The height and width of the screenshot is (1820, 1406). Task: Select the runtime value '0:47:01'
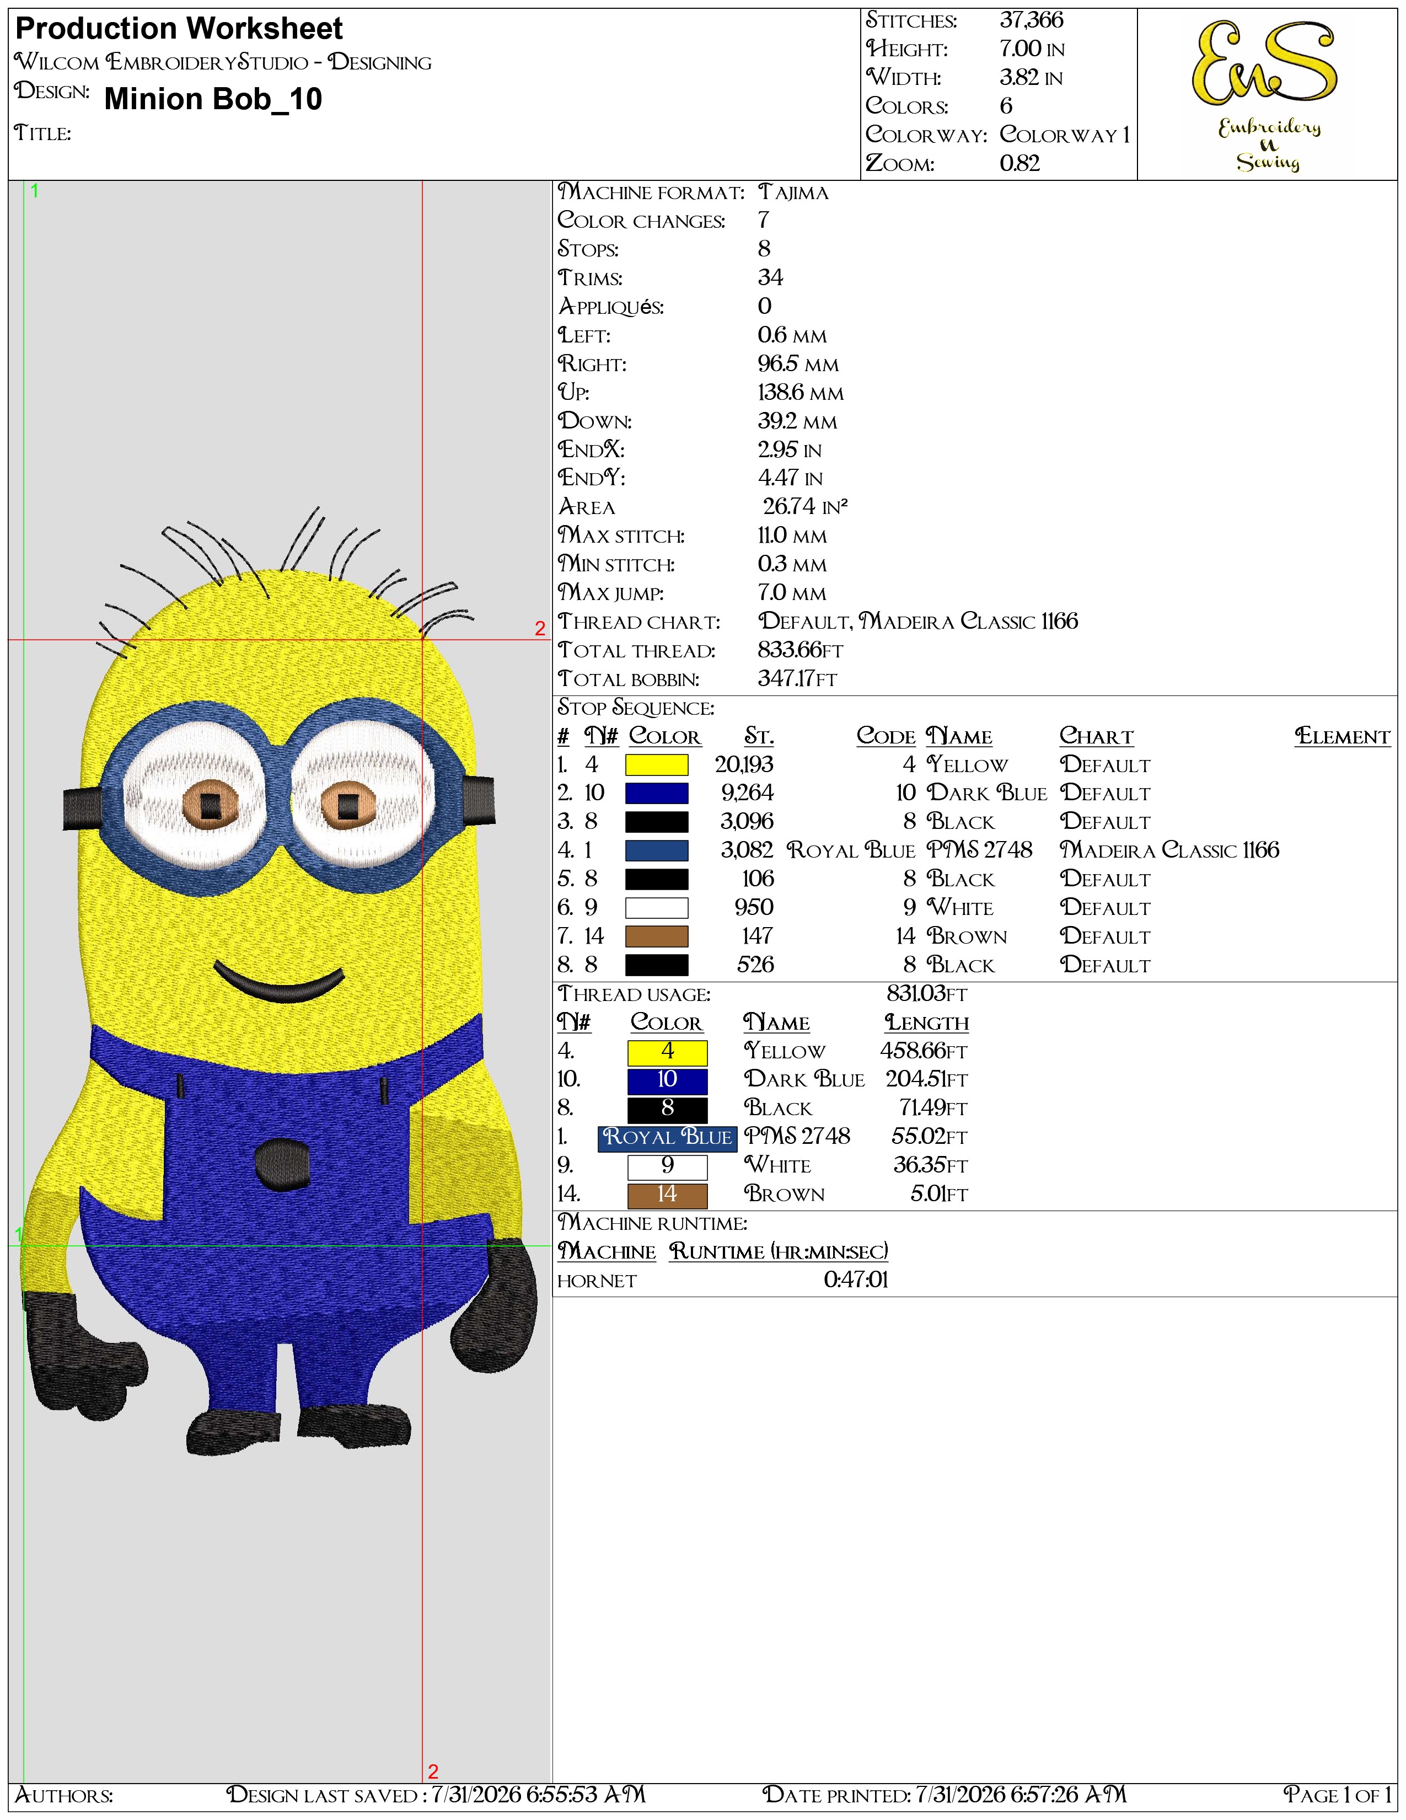(856, 1281)
